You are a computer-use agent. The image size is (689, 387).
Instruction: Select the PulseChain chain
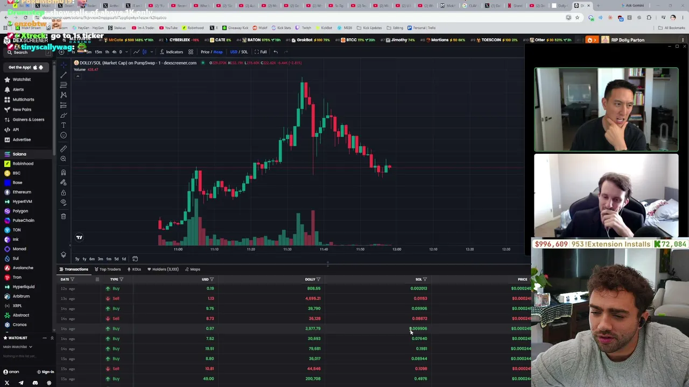[x=23, y=220]
